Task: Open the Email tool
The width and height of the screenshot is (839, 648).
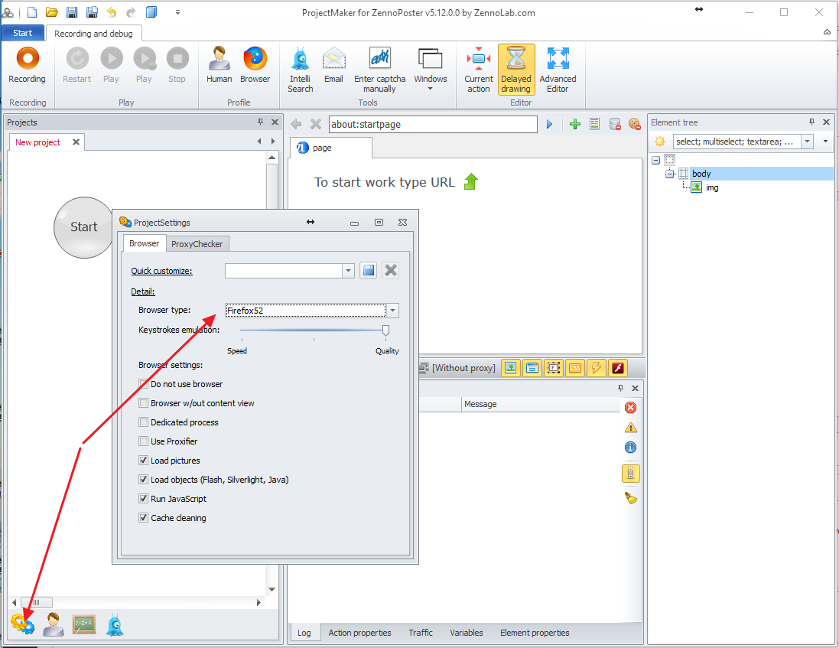Action: tap(334, 65)
